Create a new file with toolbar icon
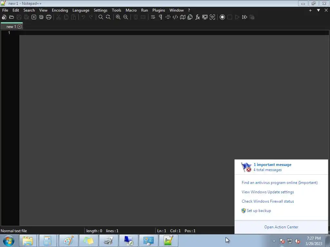 4,17
